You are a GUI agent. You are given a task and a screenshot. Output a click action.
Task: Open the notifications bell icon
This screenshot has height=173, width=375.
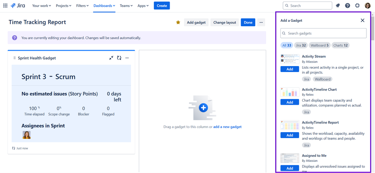tap(338, 6)
